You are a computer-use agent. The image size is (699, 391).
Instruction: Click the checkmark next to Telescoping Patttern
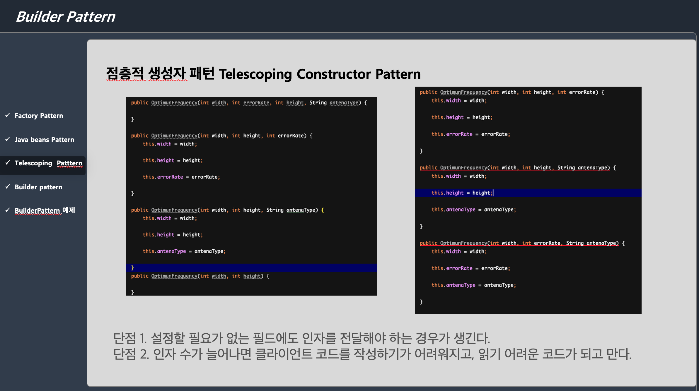tap(8, 163)
